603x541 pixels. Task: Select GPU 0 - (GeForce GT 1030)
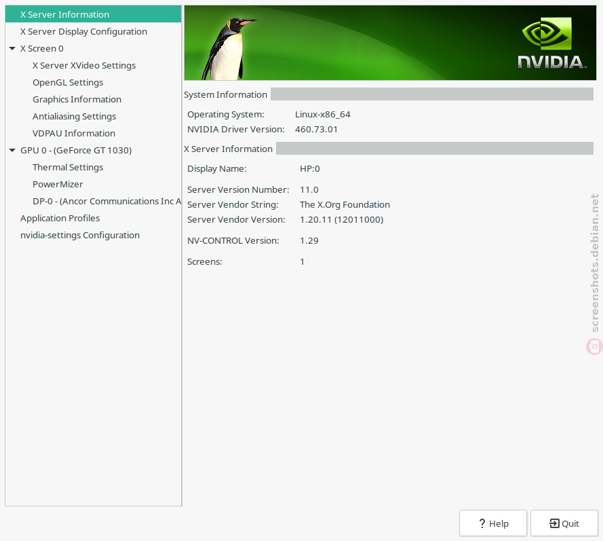(x=76, y=150)
